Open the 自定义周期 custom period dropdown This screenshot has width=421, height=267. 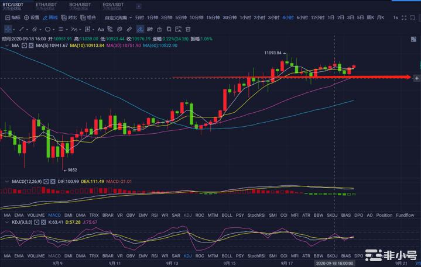[x=118, y=18]
